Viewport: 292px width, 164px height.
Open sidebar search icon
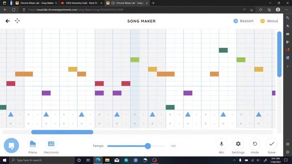point(288,18)
